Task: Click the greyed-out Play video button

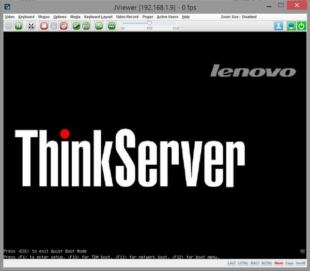Action: coord(9,26)
